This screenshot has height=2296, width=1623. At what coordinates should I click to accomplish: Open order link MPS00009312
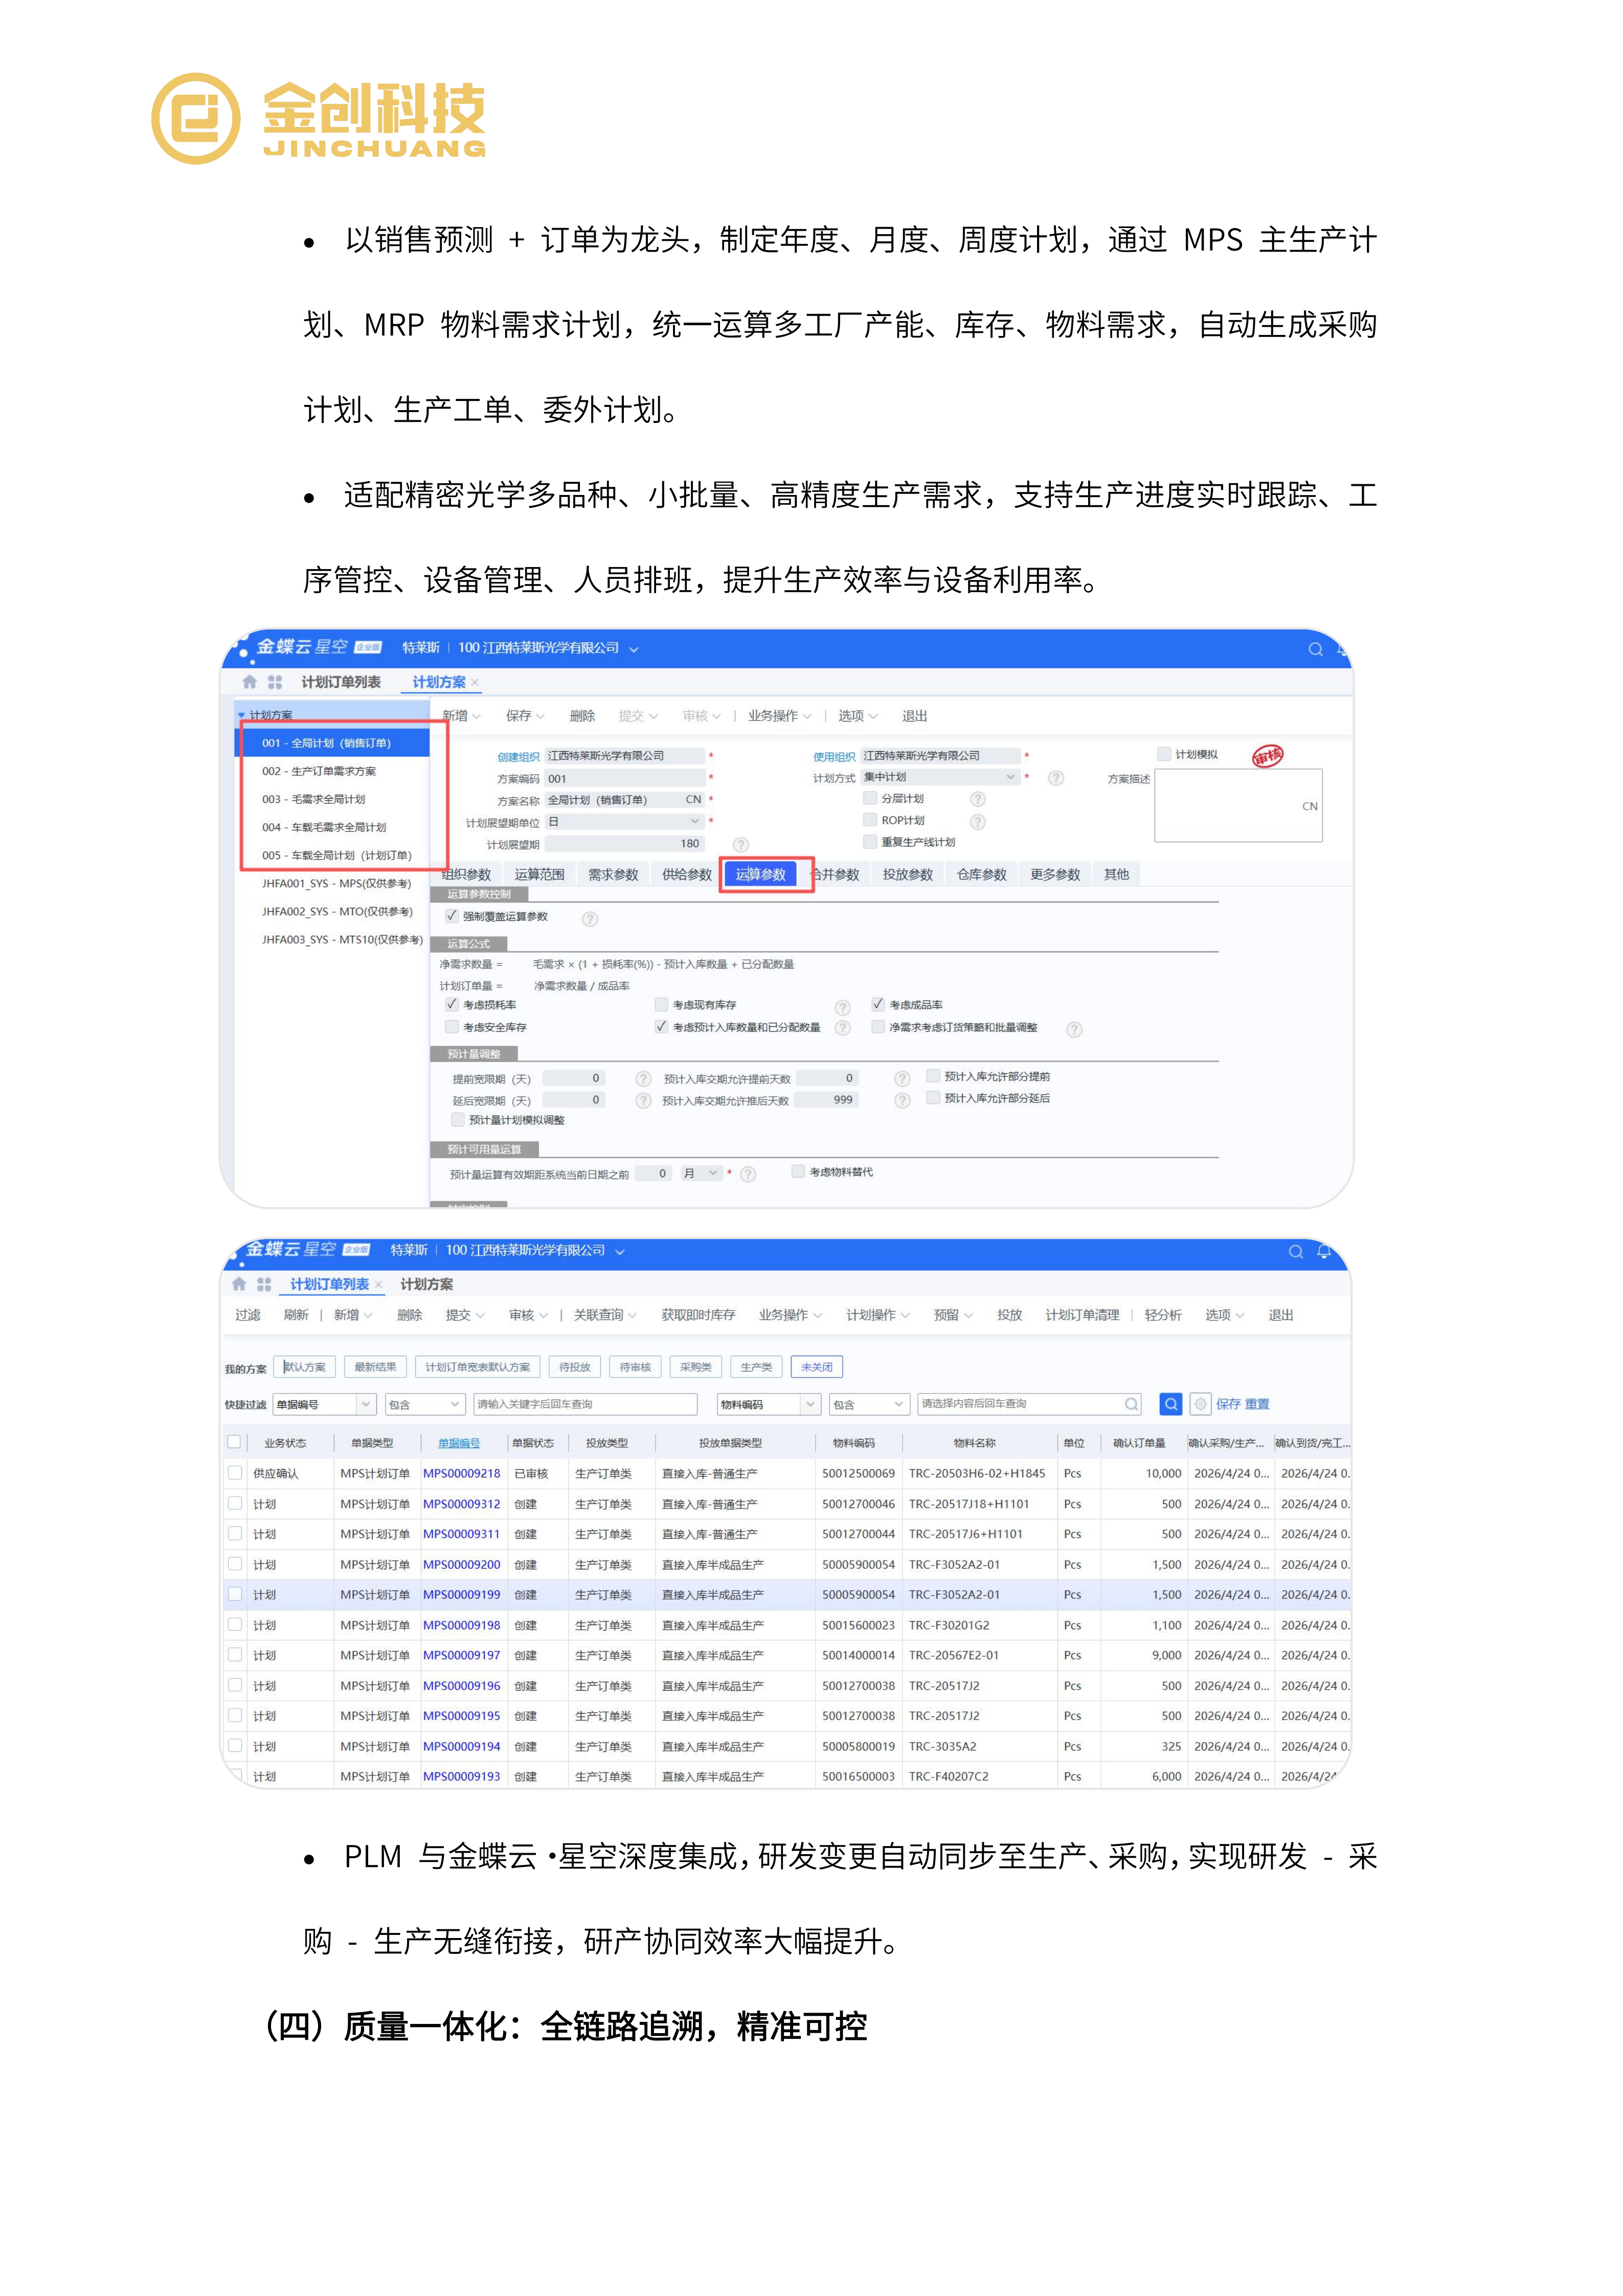(461, 1504)
